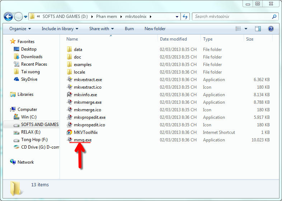Select the mkvextract.ico file icon

tap(69, 87)
